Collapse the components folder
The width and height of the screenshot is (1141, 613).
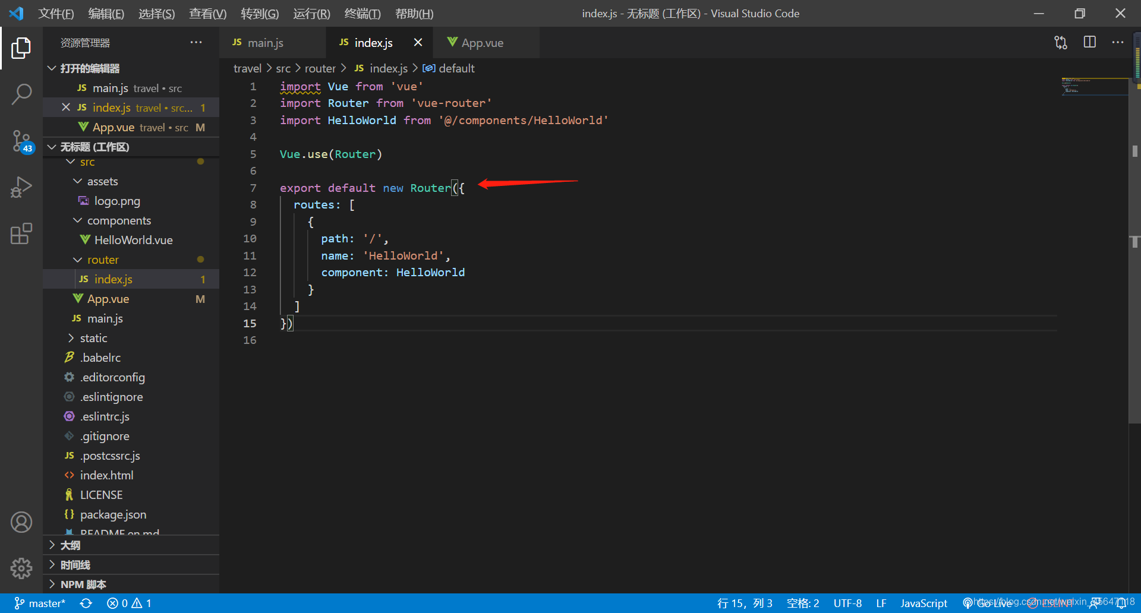pos(131,220)
